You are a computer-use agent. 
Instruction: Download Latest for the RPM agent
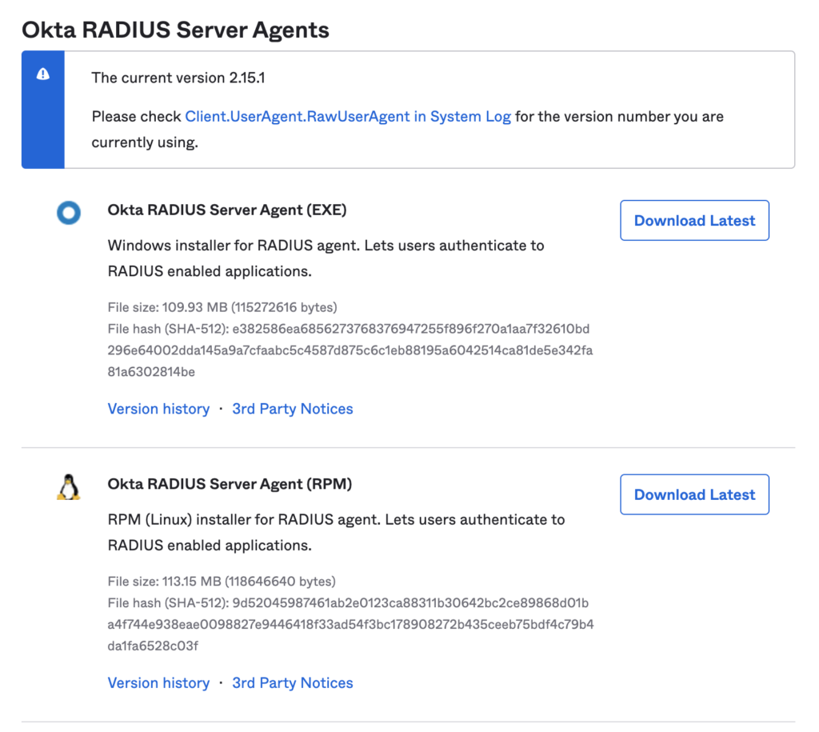[x=694, y=494]
